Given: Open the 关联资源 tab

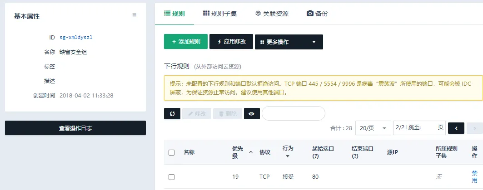Looking at the screenshot, I should 272,14.
